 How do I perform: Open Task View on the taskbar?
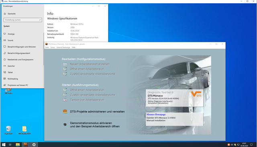[10, 145]
